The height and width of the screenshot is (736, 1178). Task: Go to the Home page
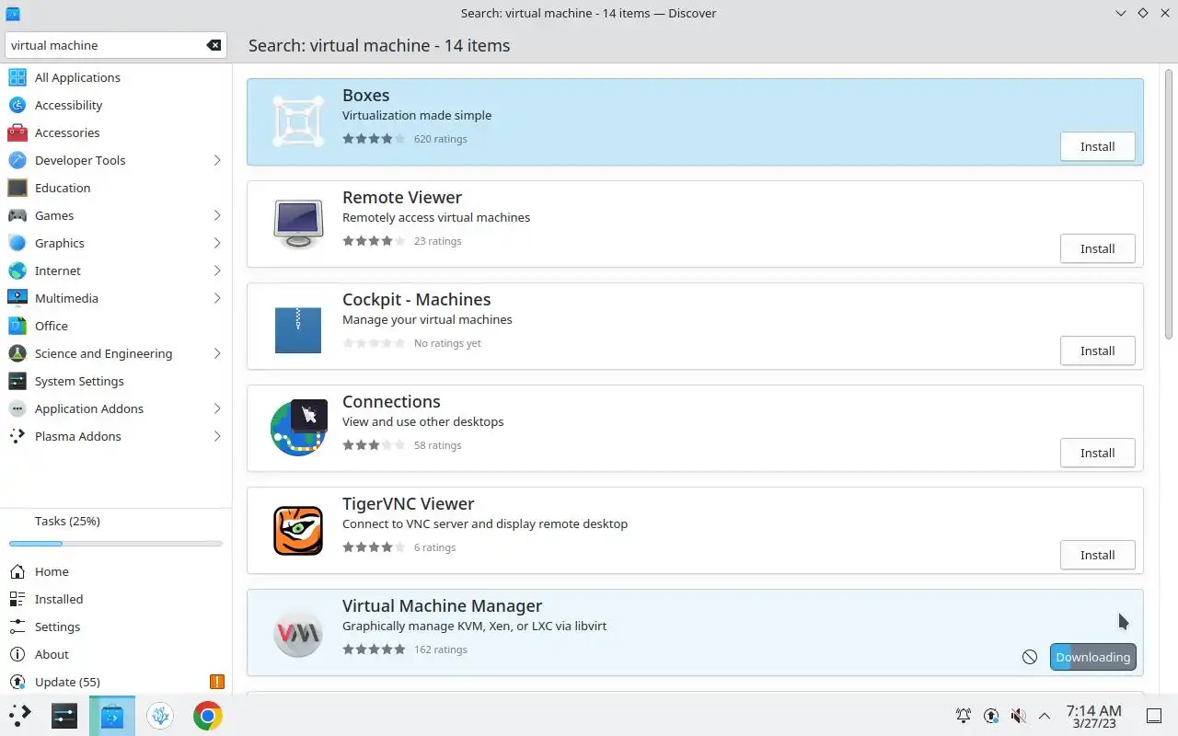[x=116, y=571]
